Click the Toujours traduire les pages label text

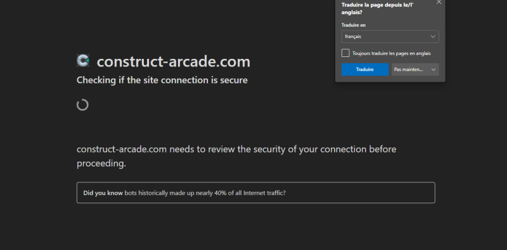tap(391, 53)
